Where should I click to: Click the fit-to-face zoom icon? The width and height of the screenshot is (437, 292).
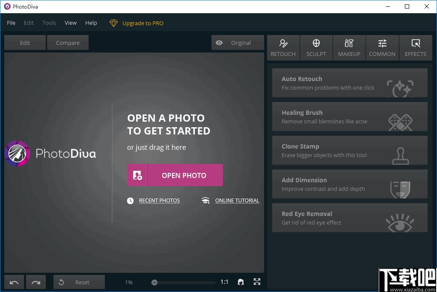coord(241,282)
